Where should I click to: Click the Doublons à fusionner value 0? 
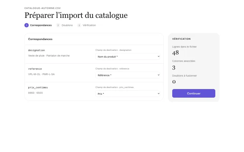[174, 82]
